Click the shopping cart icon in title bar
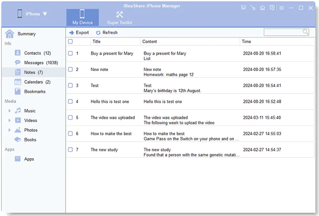This screenshot has width=319, height=216. coord(243,8)
